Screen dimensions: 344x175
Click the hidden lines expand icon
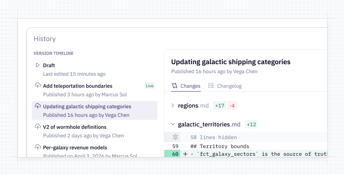[175, 137]
